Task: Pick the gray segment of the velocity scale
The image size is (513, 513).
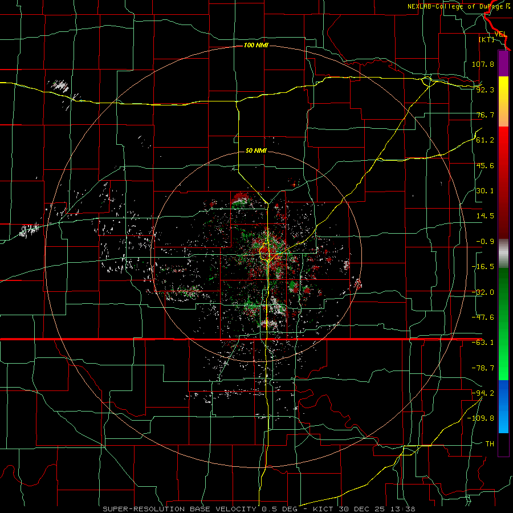Action: pyautogui.click(x=503, y=254)
